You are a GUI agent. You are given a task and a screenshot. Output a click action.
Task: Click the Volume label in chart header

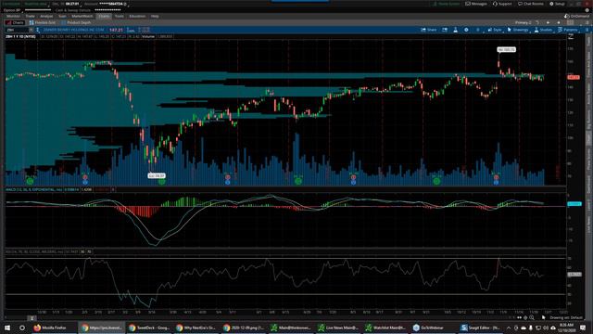coord(148,37)
